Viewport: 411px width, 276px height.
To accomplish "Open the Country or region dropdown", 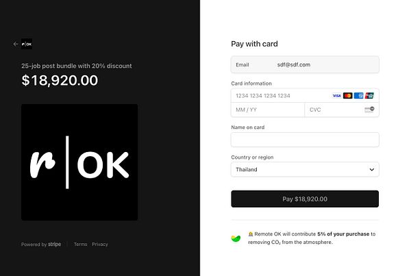I will (x=305, y=169).
